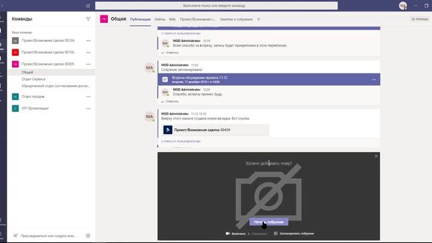Viewport: 432px width, 243px height.
Task: Click the top search or command box
Action: [x=216, y=5]
